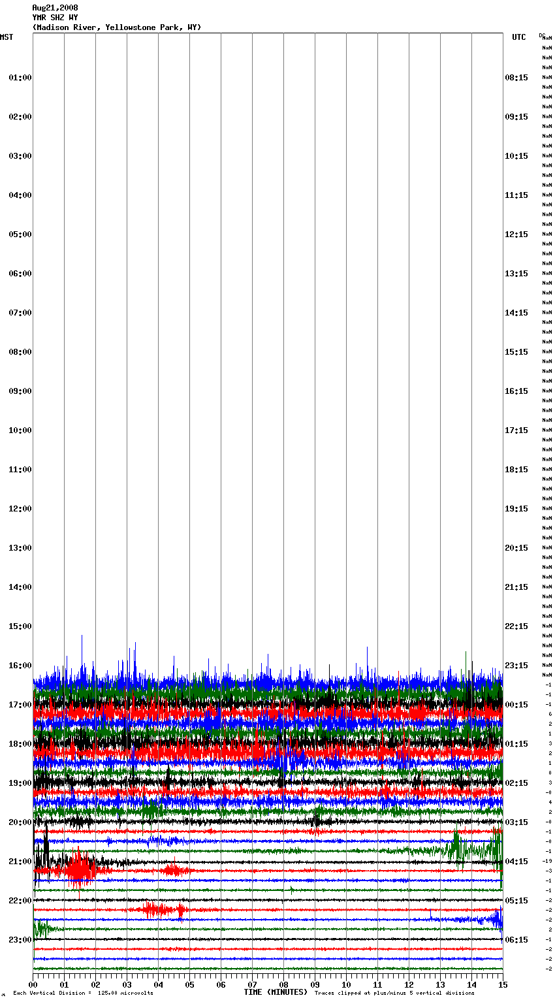
Task: Click the 14:15 UTC time label
Action: [516, 313]
